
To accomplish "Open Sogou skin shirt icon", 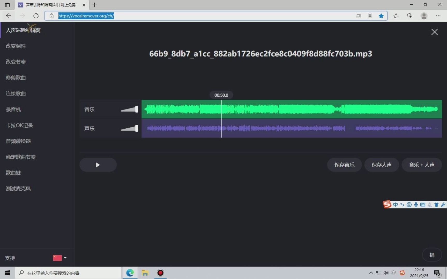I will (436, 205).
